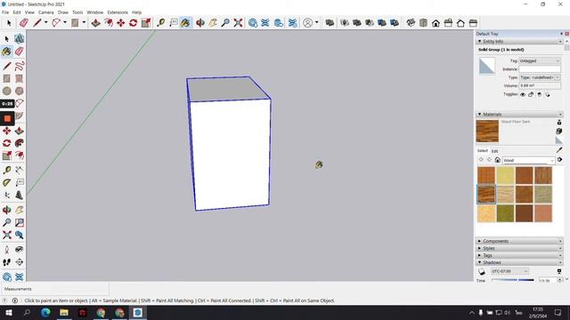Select the Walk footprints tool in left toolbar

pyautogui.click(x=6, y=262)
